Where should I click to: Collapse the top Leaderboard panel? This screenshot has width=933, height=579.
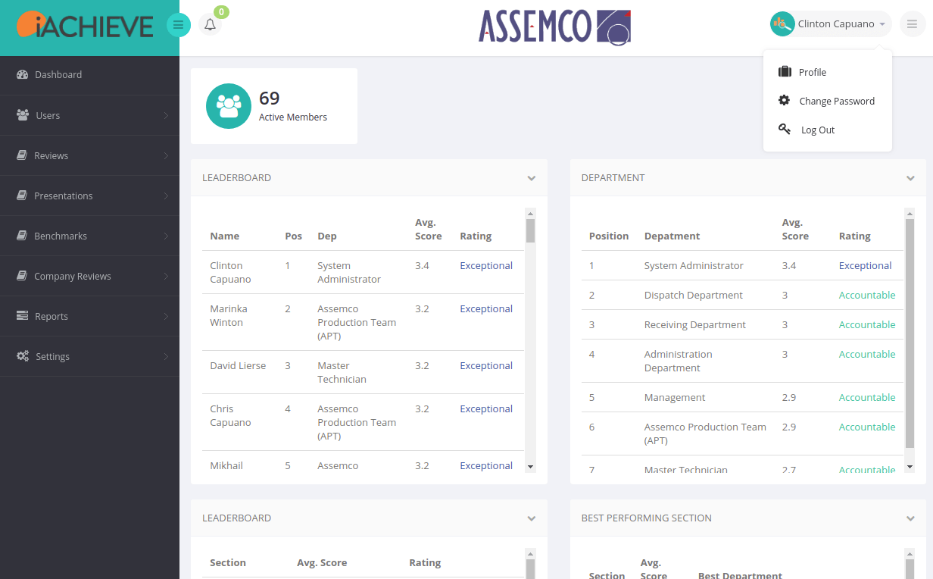(x=532, y=178)
